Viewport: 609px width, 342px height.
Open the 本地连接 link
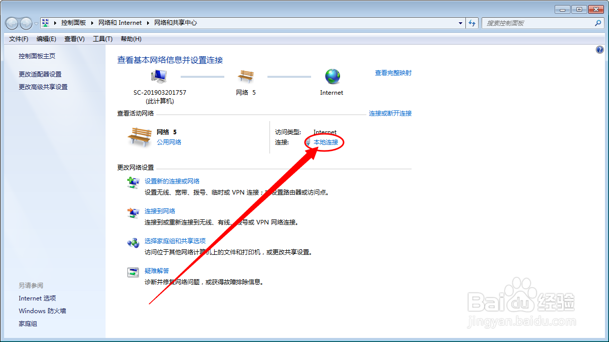325,142
